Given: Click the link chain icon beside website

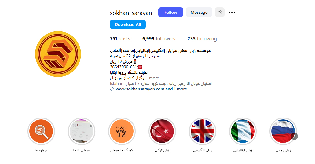Looking at the screenshot, I should pos(112,89).
